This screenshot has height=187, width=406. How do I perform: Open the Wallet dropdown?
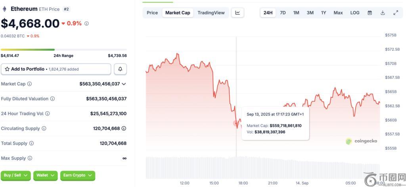coord(46,175)
